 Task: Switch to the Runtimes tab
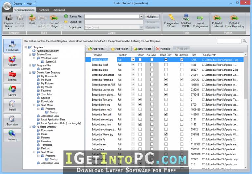(x=44, y=10)
